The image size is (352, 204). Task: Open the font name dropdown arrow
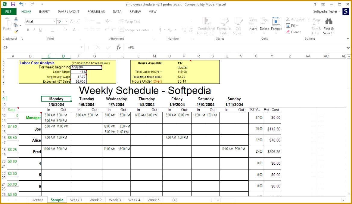54,21
